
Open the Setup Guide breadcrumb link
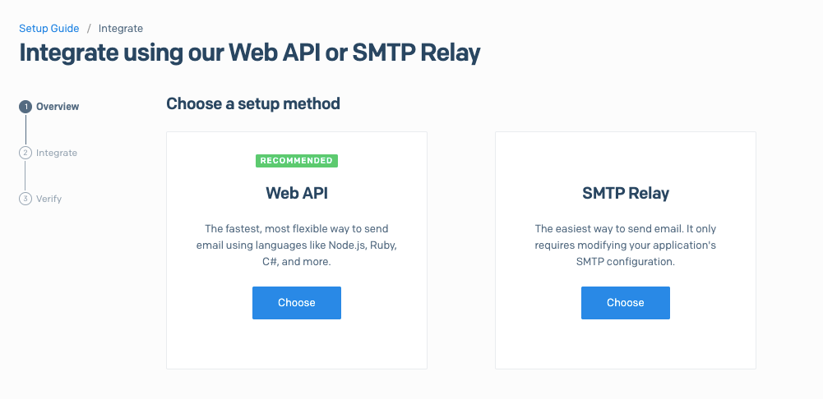coord(49,28)
